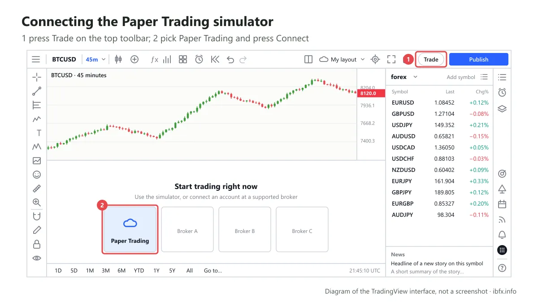Image resolution: width=538 pixels, height=303 pixels.
Task: Select the 1Y range
Action: pos(156,271)
